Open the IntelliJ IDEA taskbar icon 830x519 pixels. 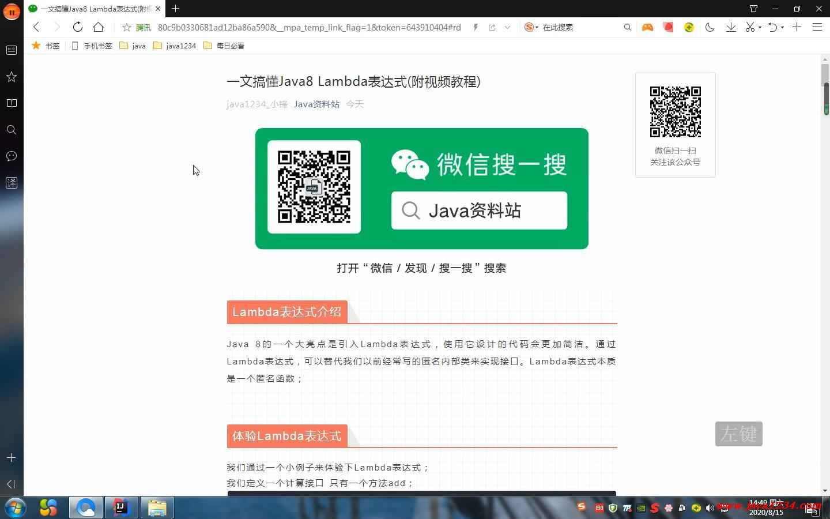[121, 507]
